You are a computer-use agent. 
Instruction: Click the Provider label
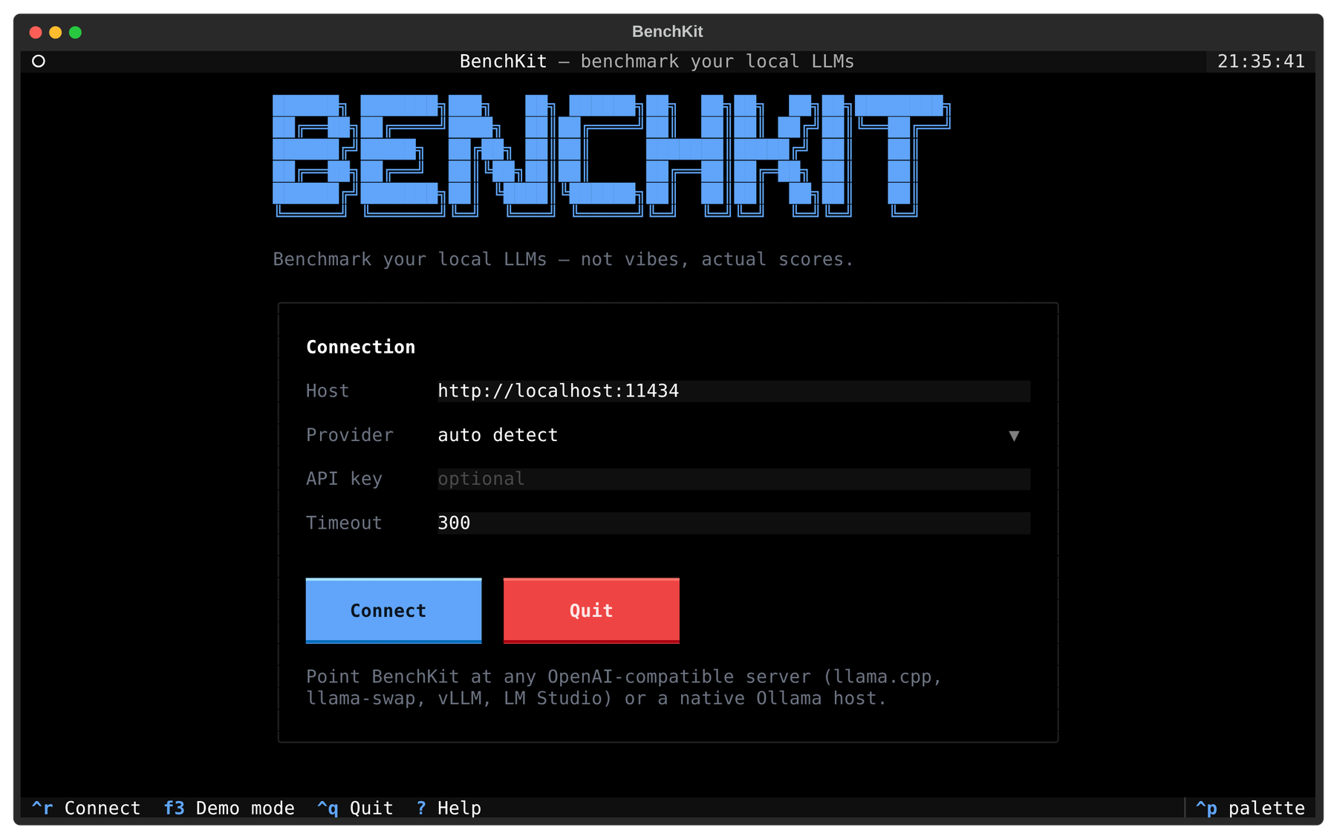[350, 435]
